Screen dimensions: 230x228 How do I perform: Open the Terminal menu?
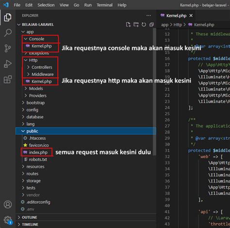click(x=104, y=5)
